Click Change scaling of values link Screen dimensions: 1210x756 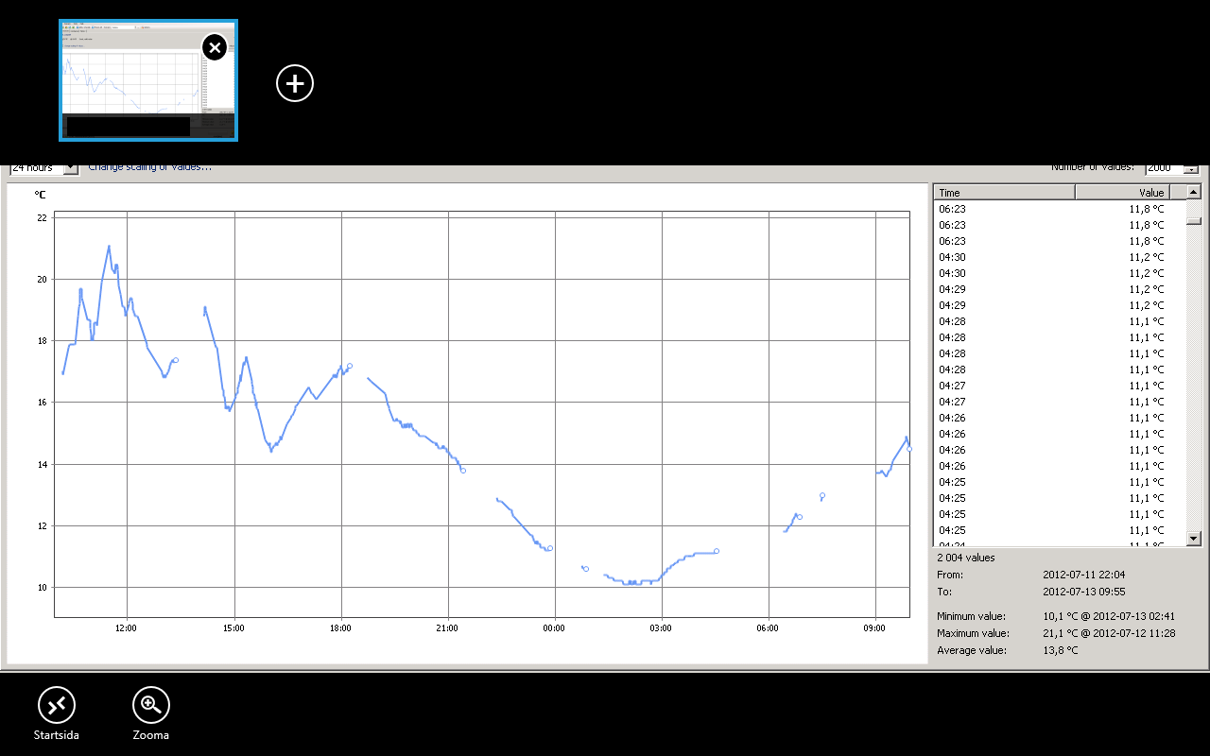(150, 169)
